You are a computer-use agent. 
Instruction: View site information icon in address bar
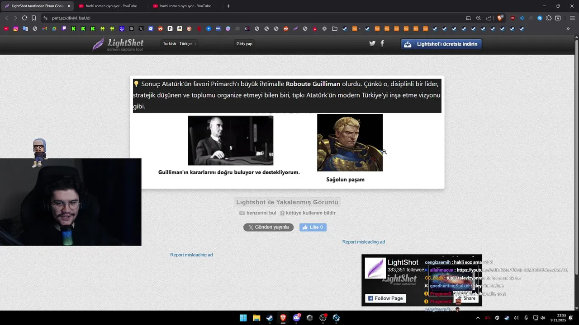(45, 18)
